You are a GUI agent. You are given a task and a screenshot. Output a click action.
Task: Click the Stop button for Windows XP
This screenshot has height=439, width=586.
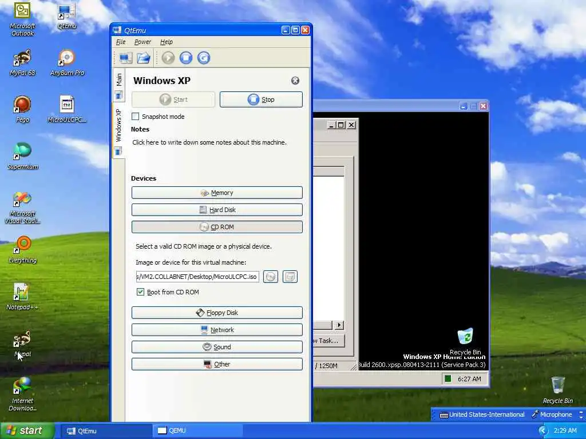click(261, 99)
